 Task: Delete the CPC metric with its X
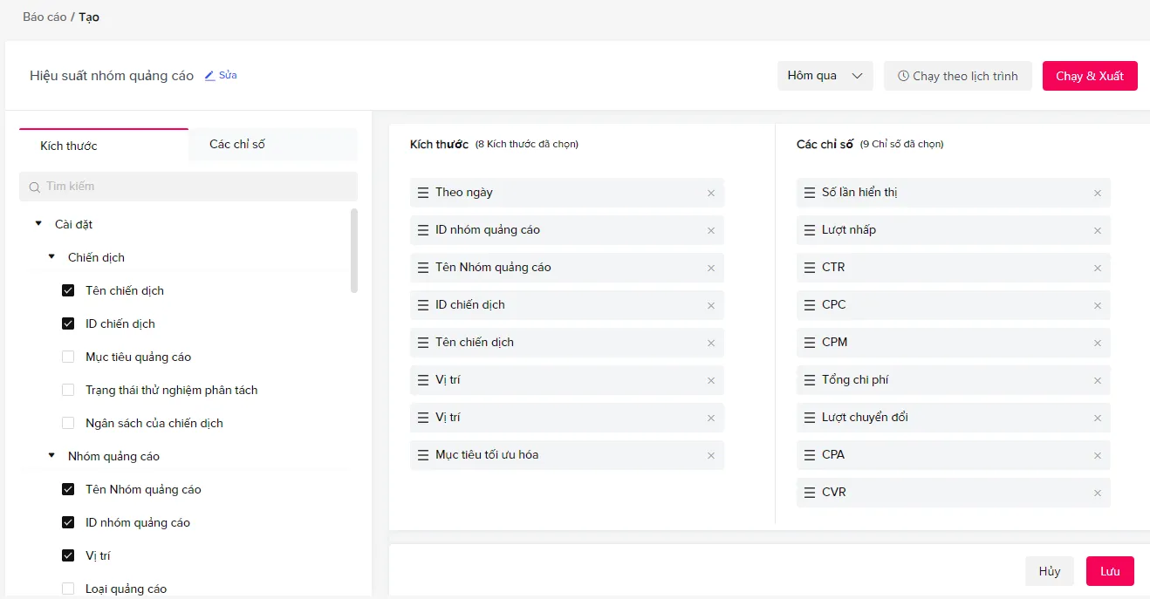coord(1098,306)
